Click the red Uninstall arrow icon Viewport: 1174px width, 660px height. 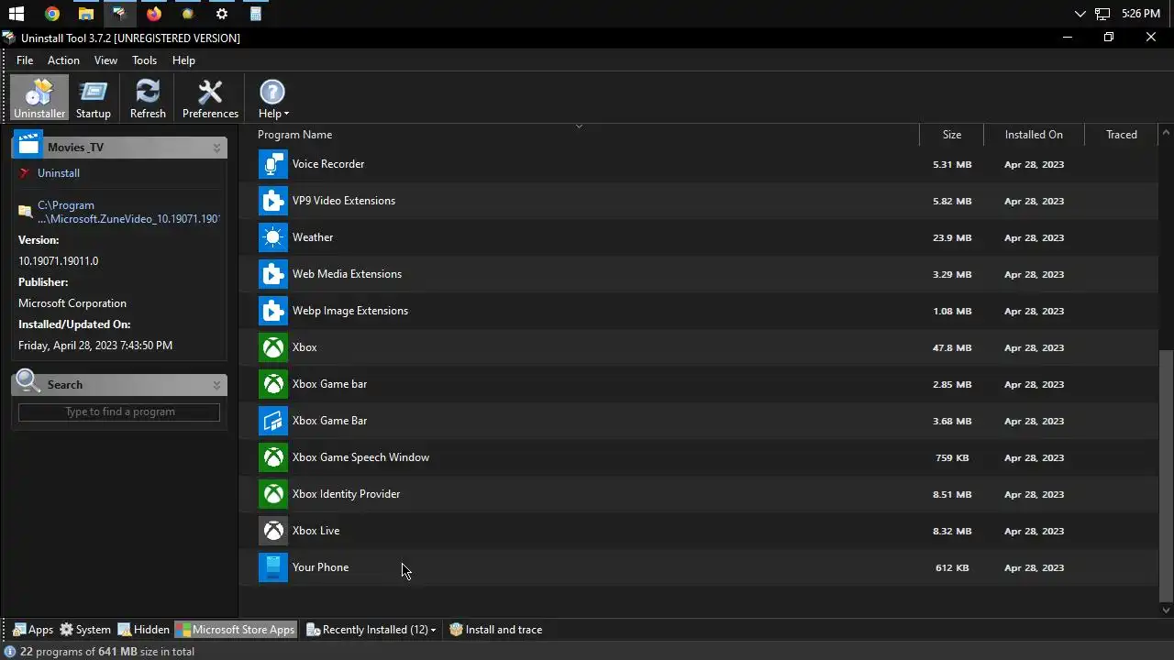(25, 173)
